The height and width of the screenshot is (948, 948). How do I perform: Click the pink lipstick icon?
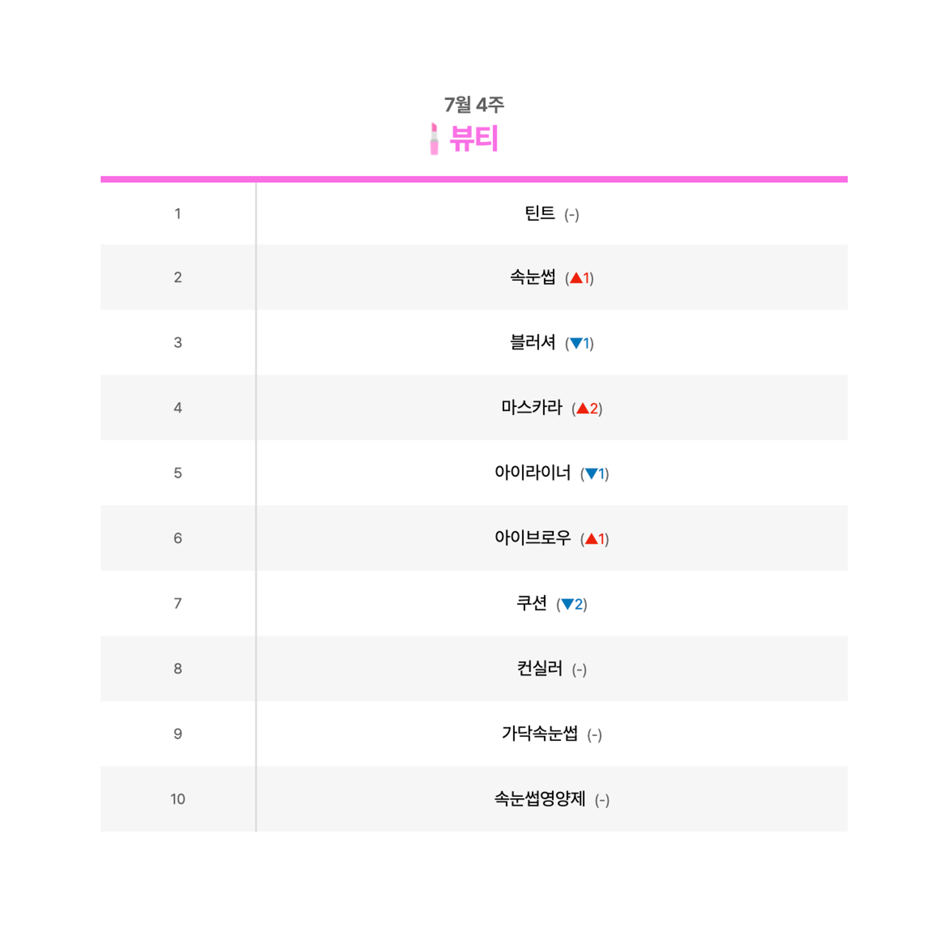point(434,139)
